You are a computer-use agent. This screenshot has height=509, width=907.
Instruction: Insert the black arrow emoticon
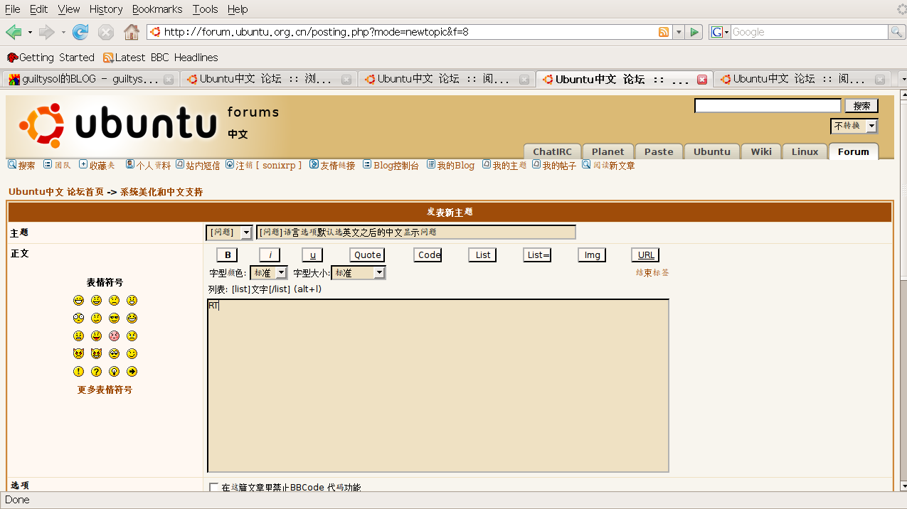[x=132, y=372]
